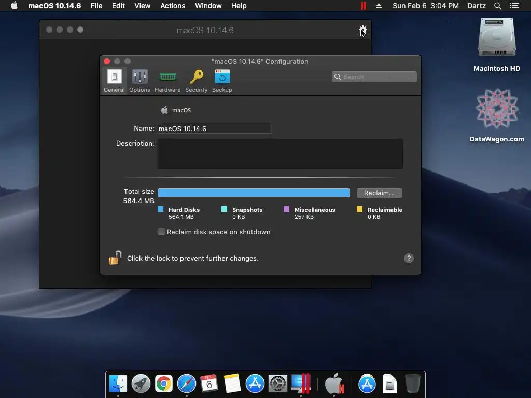The height and width of the screenshot is (398, 531).
Task: Open the General configuration tab
Action: coord(114,81)
